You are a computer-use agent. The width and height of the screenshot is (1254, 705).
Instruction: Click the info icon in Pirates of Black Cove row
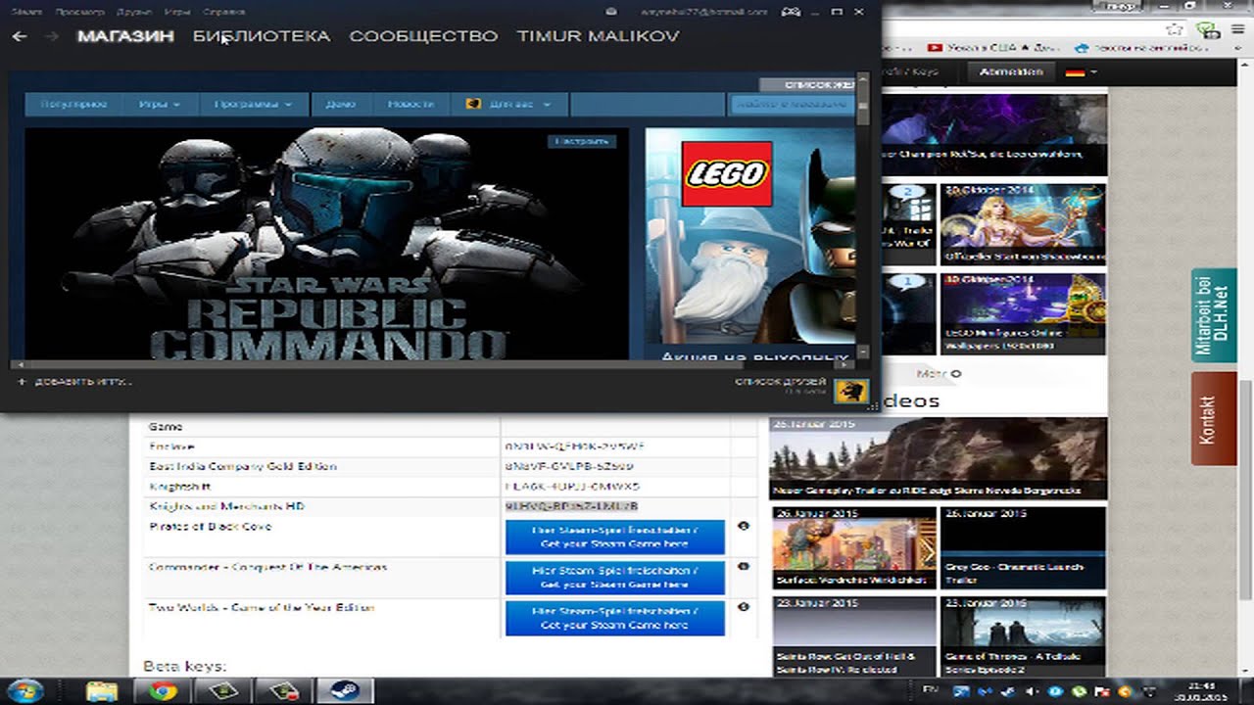point(743,527)
